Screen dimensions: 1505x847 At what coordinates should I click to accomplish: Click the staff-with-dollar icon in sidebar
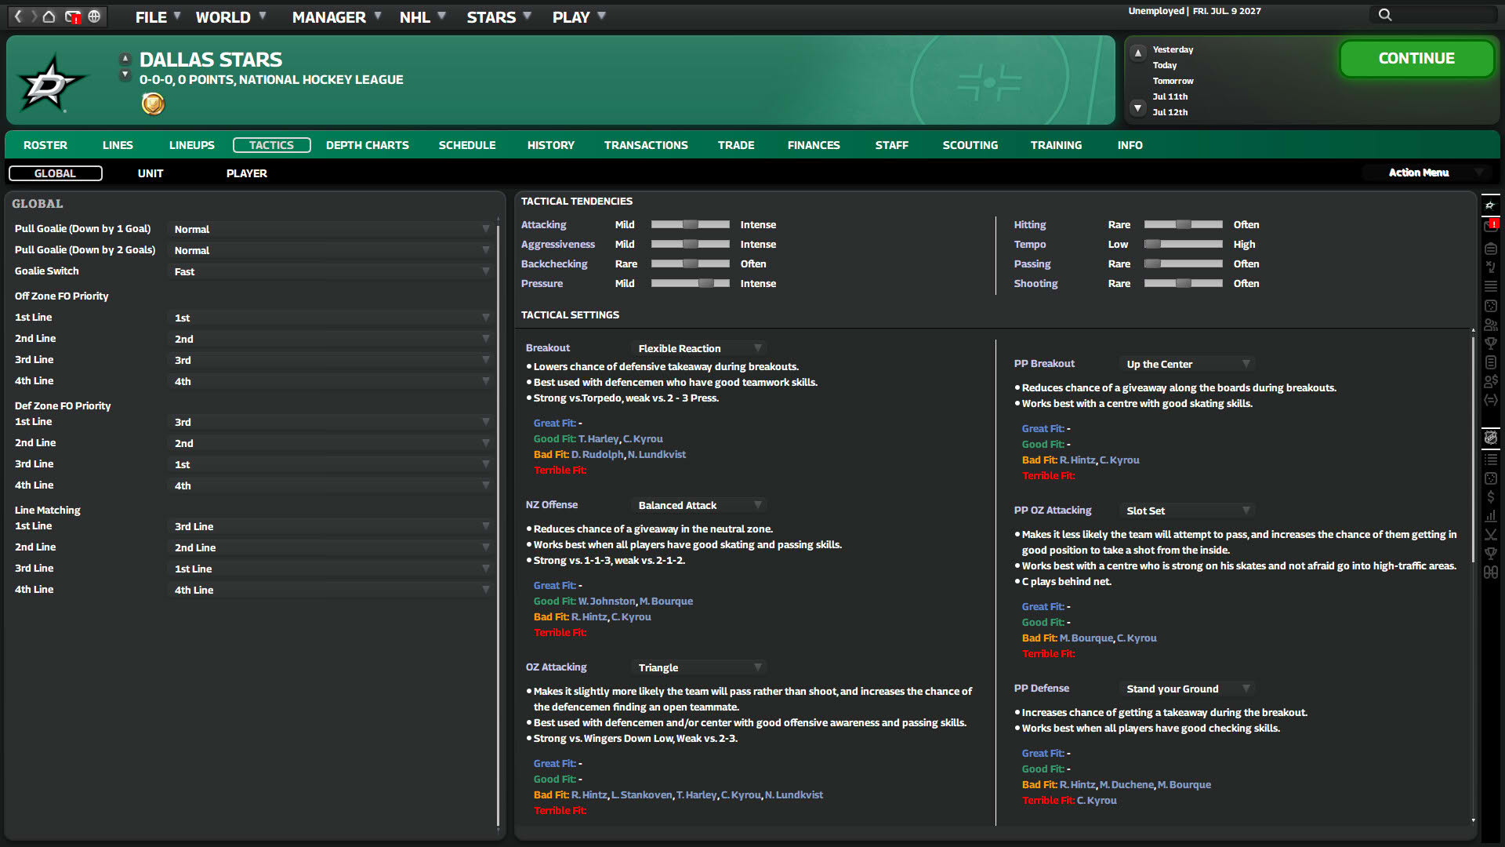click(x=1490, y=381)
